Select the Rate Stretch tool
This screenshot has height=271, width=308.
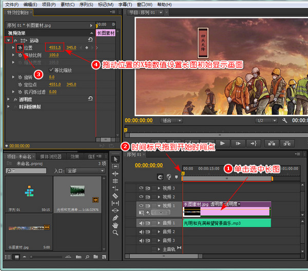[x=115, y=188]
